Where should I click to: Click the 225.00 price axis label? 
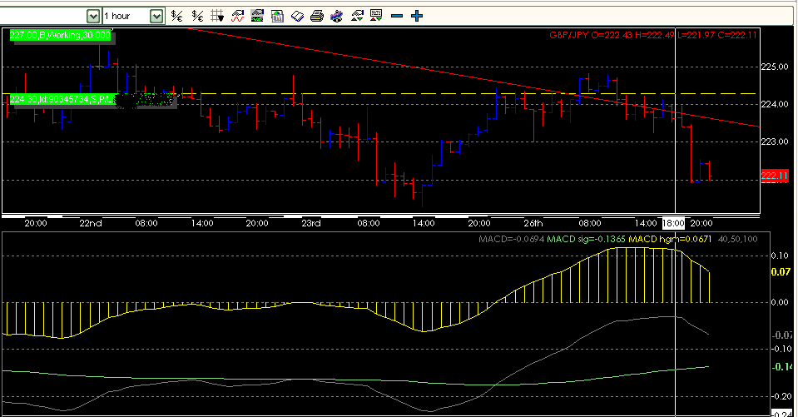click(x=775, y=67)
